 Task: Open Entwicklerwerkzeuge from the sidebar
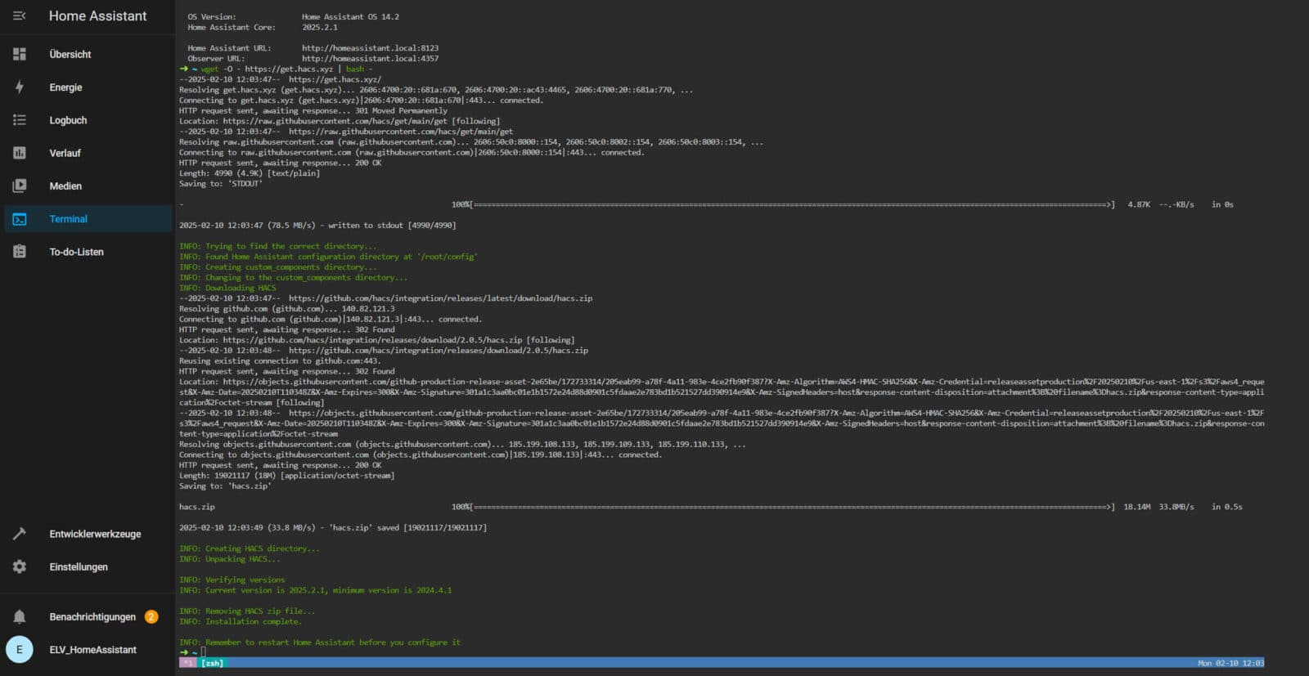[x=95, y=534]
